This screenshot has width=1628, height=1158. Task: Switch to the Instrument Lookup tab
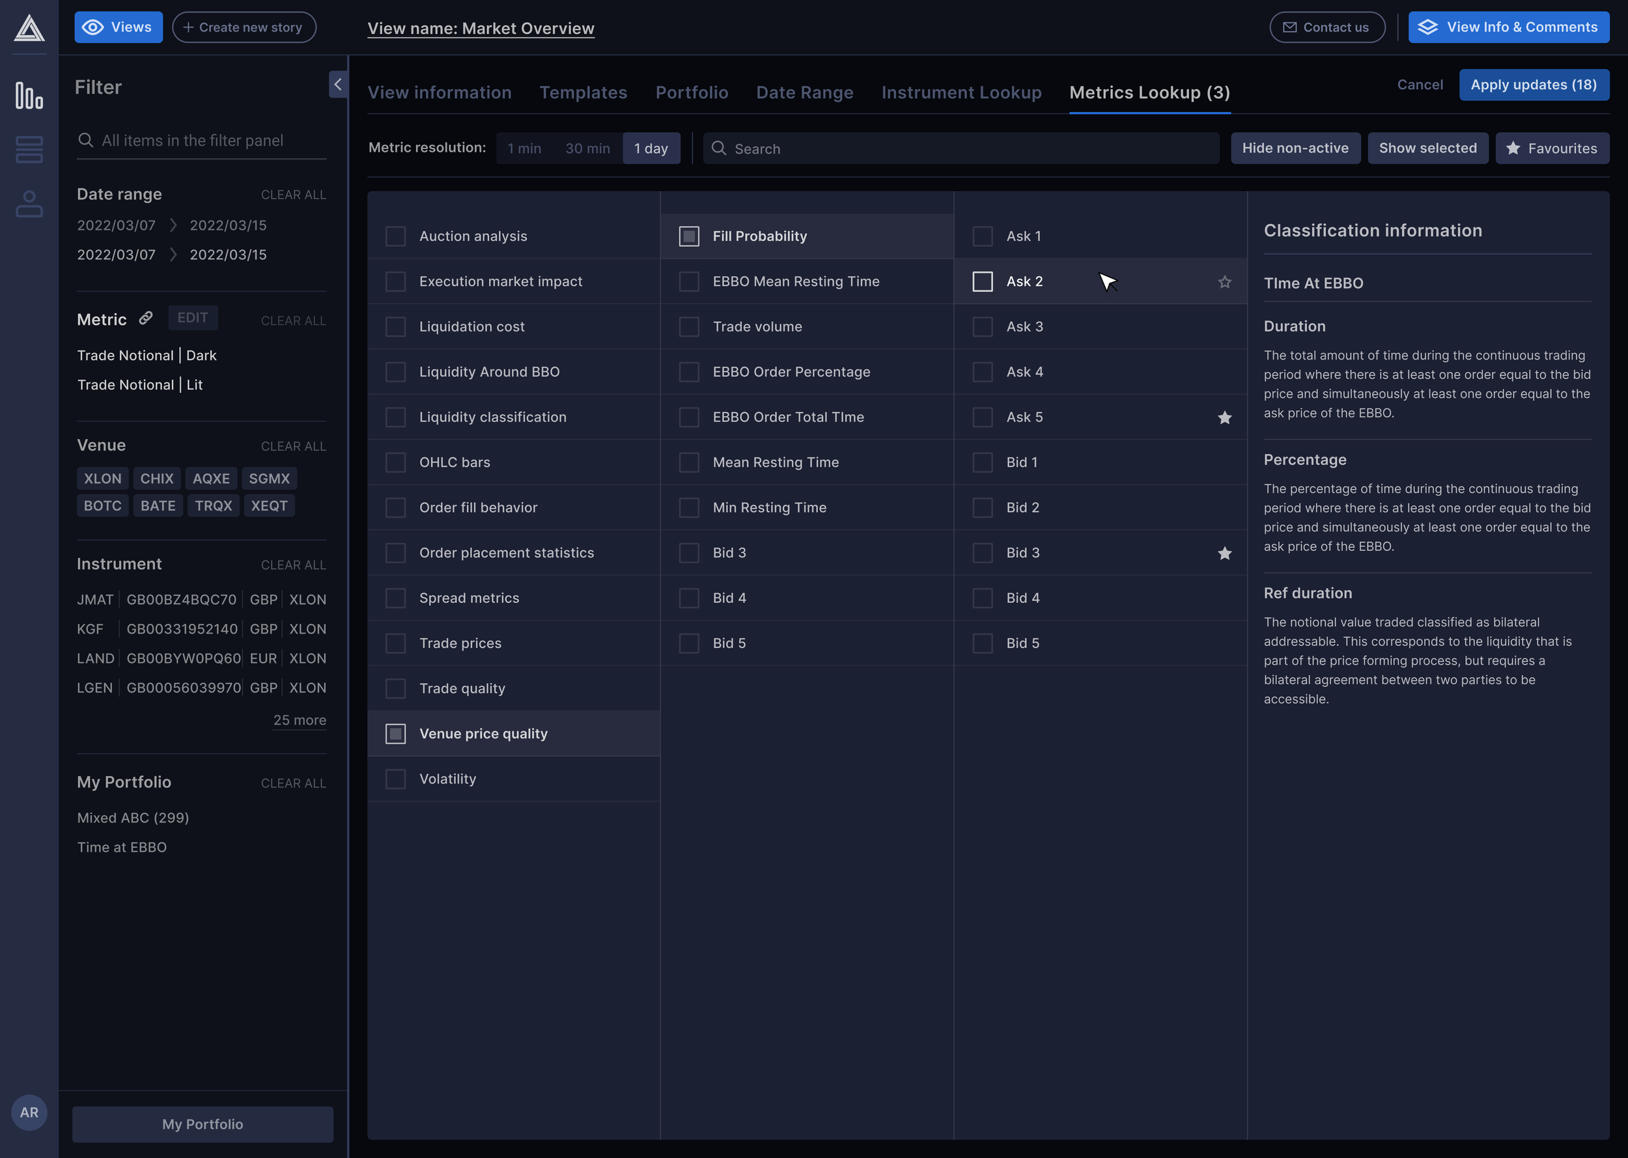(x=961, y=92)
